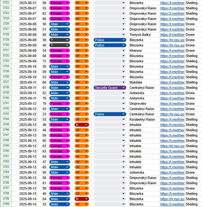Open the W status dropdown in row 3723
202x207 pixels.
click(82, 8)
